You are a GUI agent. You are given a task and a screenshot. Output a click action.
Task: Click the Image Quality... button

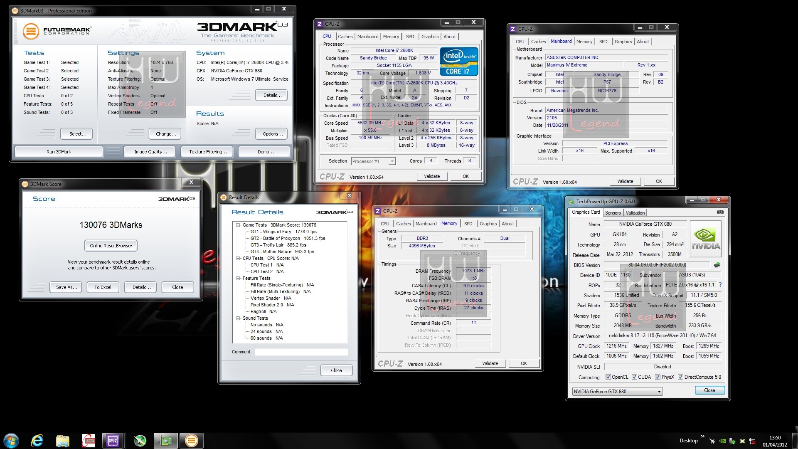point(150,152)
